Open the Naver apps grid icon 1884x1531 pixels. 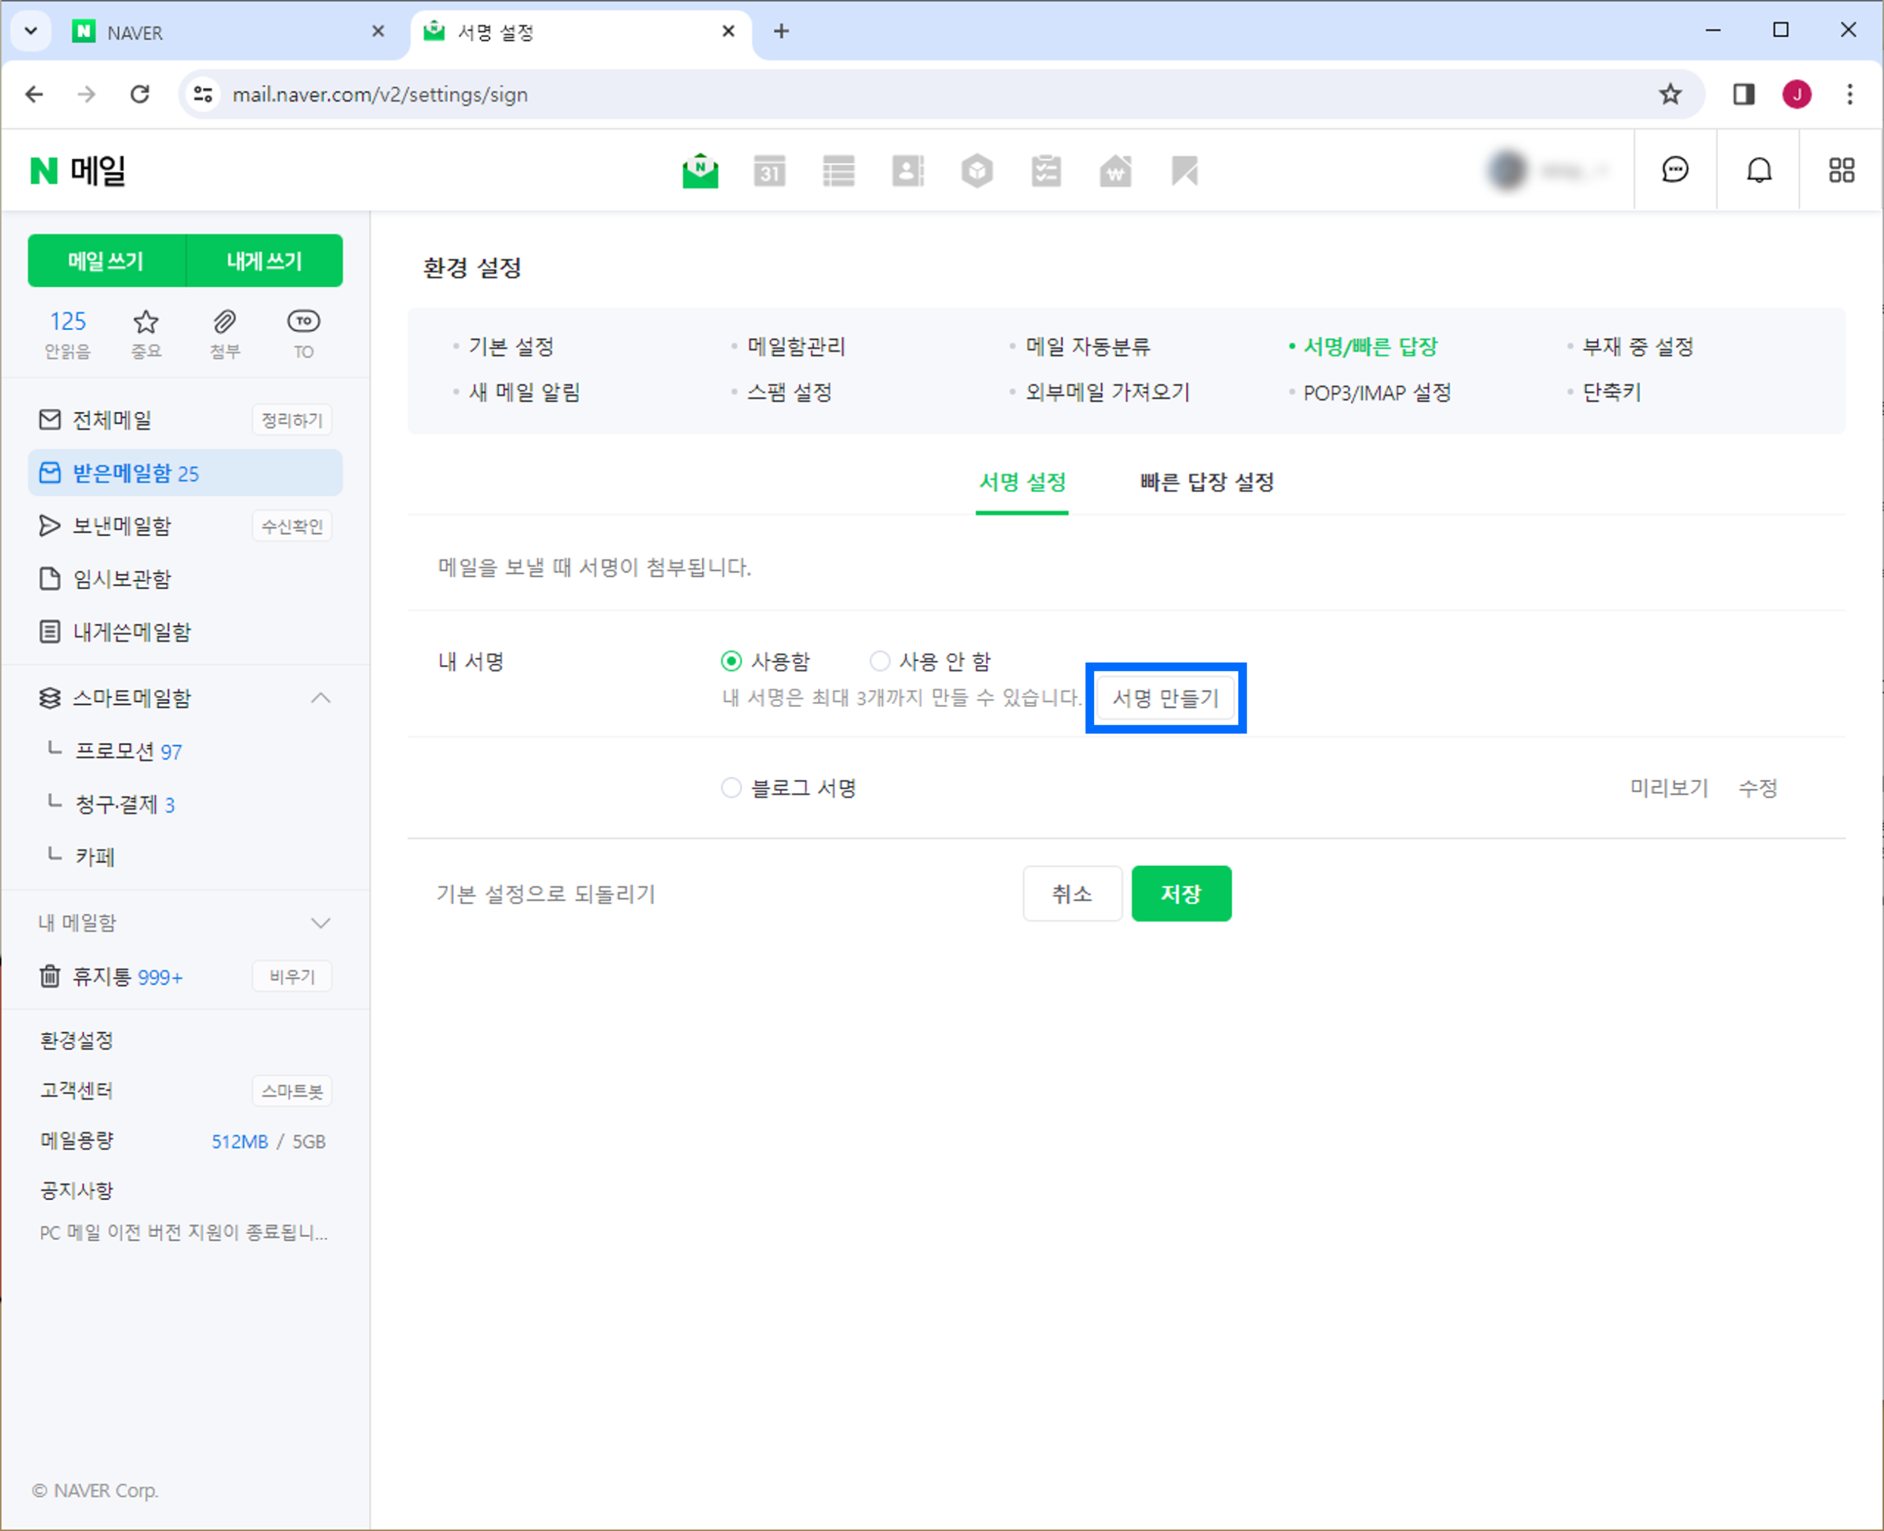click(1841, 170)
